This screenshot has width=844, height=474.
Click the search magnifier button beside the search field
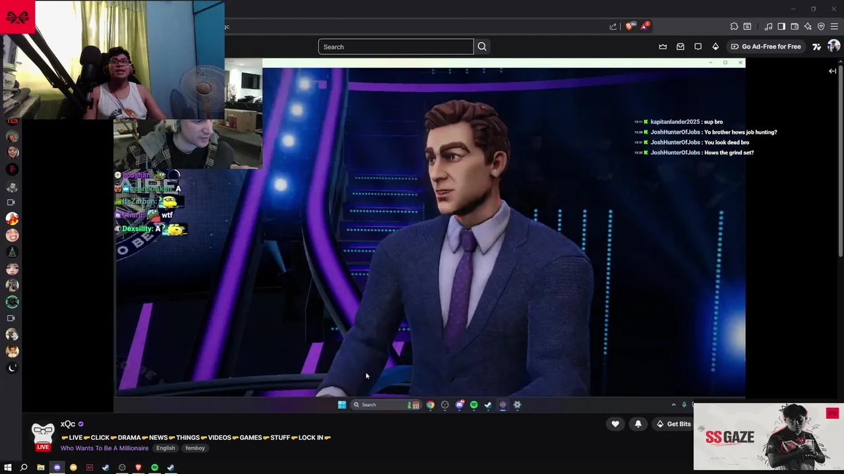pos(482,47)
